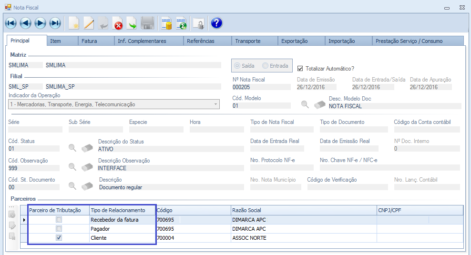Go to the first record

tap(10, 23)
